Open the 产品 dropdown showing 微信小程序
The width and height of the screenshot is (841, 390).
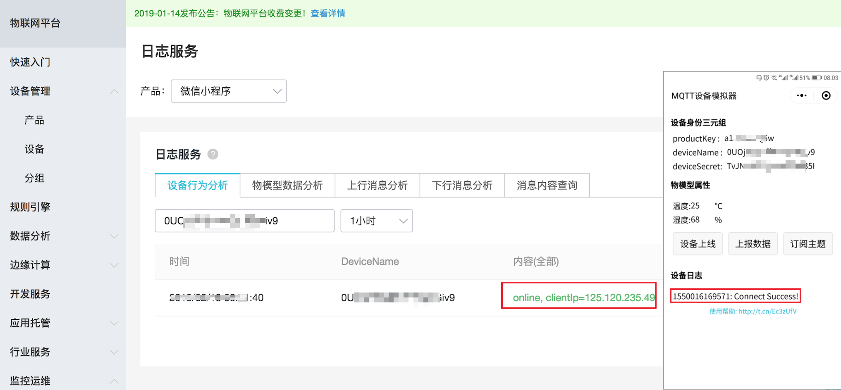pyautogui.click(x=229, y=91)
